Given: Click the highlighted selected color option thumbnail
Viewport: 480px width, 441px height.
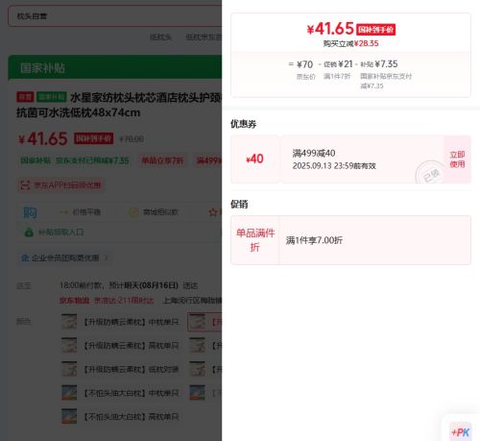Looking at the screenshot, I should [x=197, y=322].
